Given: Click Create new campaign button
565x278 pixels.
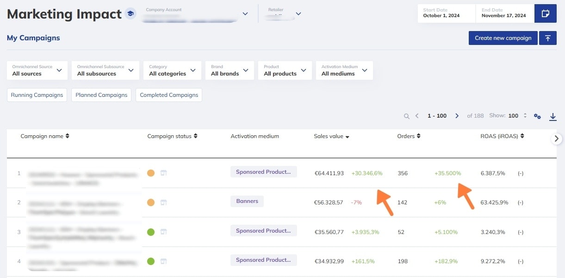Looking at the screenshot, I should [503, 38].
